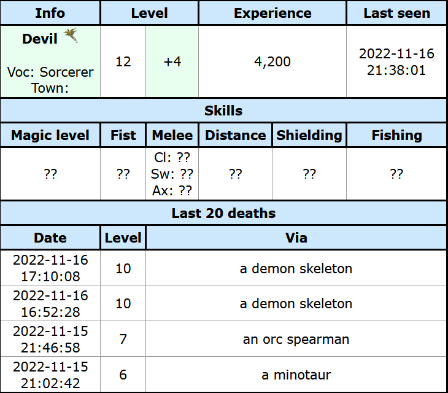Click the Distance skill header
The height and width of the screenshot is (393, 448).
(236, 135)
